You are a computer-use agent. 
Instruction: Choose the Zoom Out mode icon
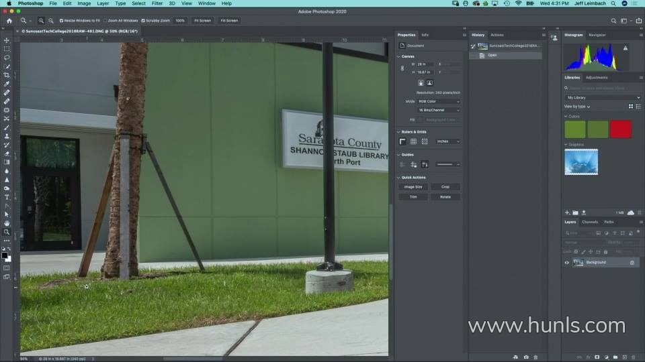(x=51, y=21)
